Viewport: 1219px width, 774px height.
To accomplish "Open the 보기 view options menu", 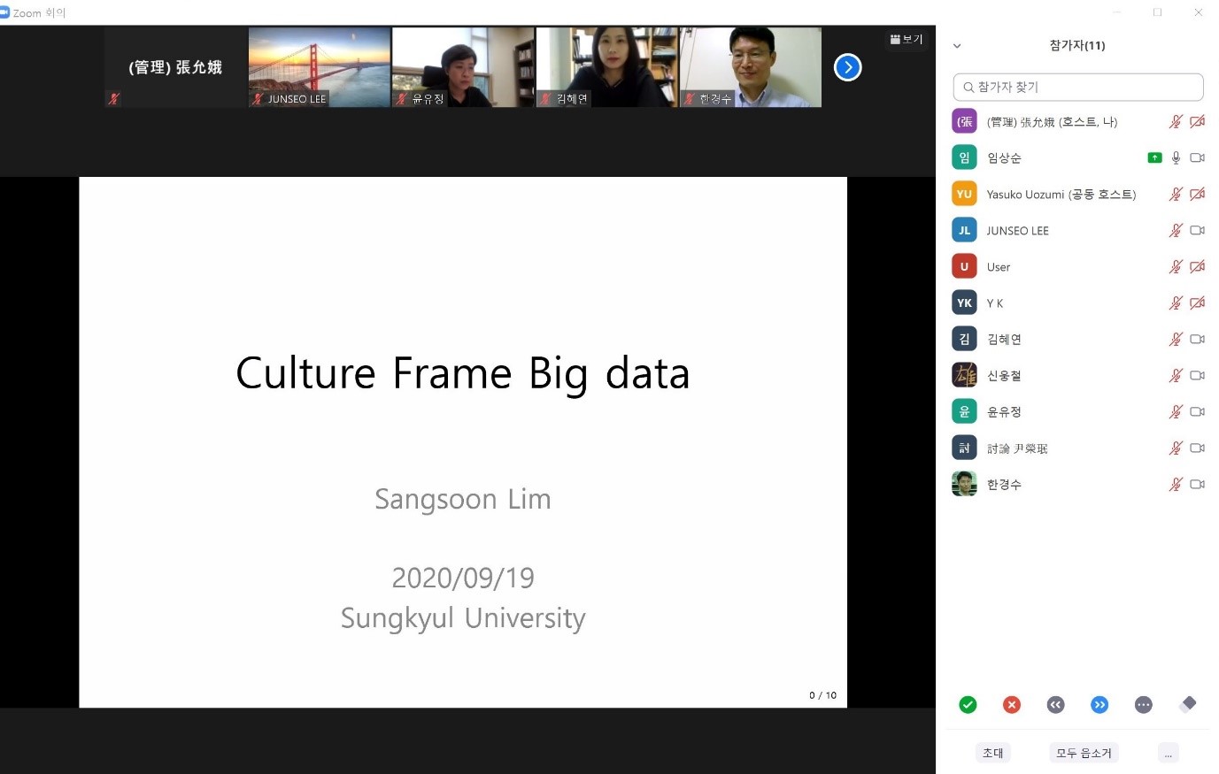I will 906,39.
